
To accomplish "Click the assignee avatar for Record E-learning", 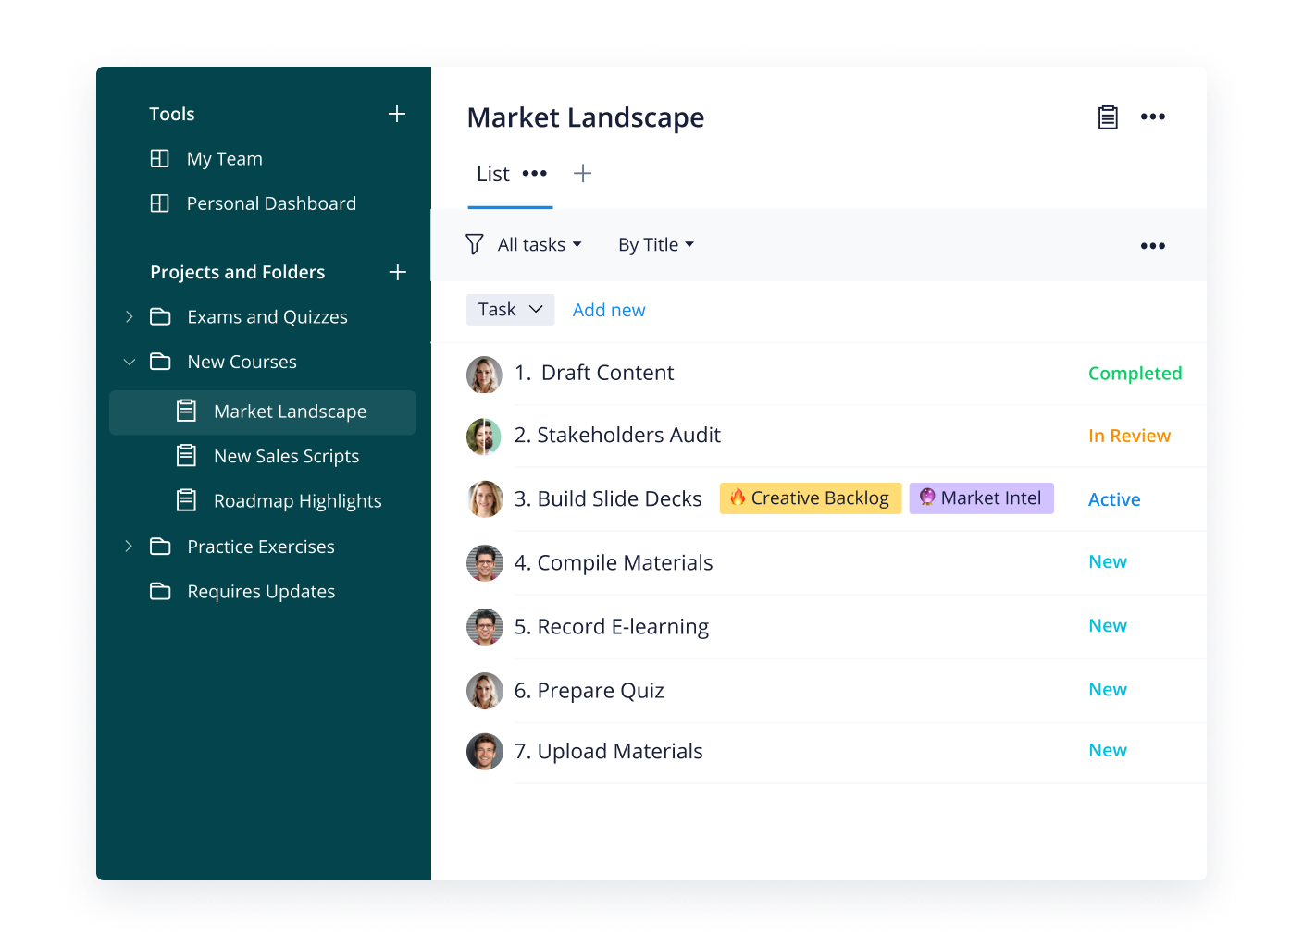I will (484, 627).
